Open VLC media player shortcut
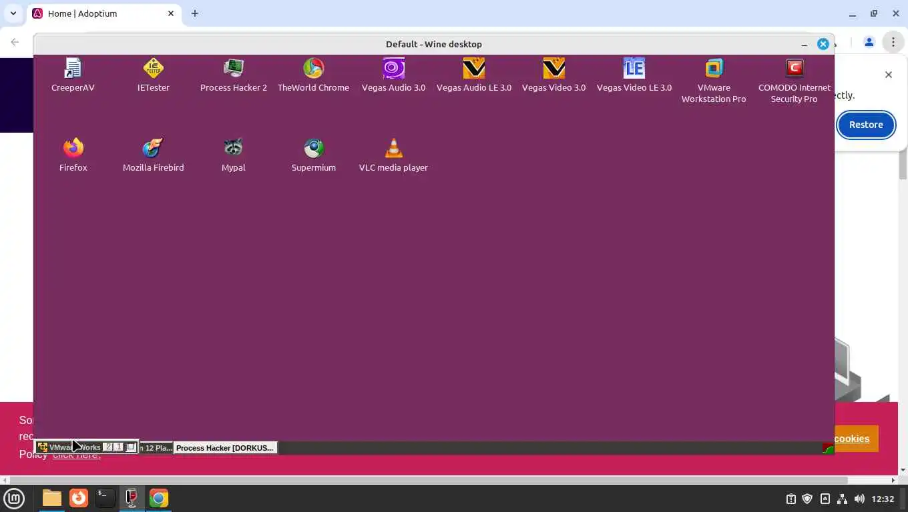The height and width of the screenshot is (512, 908). point(393,155)
